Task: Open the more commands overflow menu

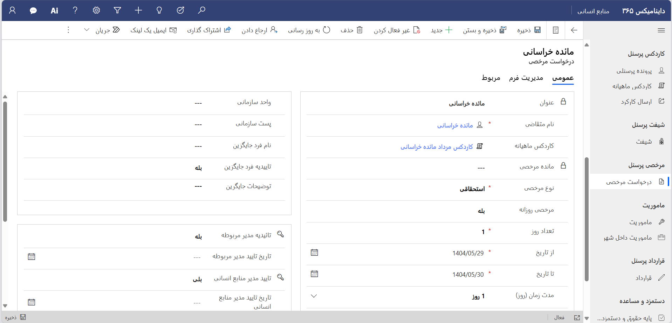Action: click(68, 30)
